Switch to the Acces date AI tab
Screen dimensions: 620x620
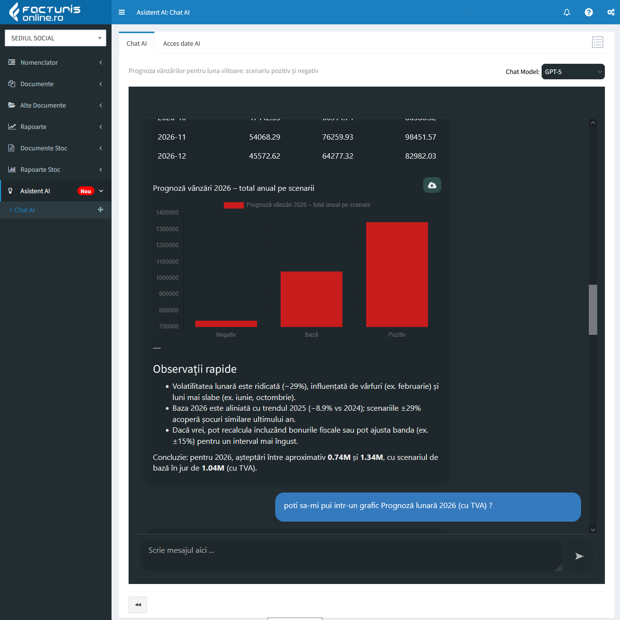[182, 43]
